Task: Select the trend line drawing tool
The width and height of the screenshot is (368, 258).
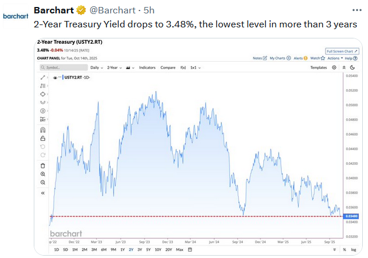Action: 43,77
